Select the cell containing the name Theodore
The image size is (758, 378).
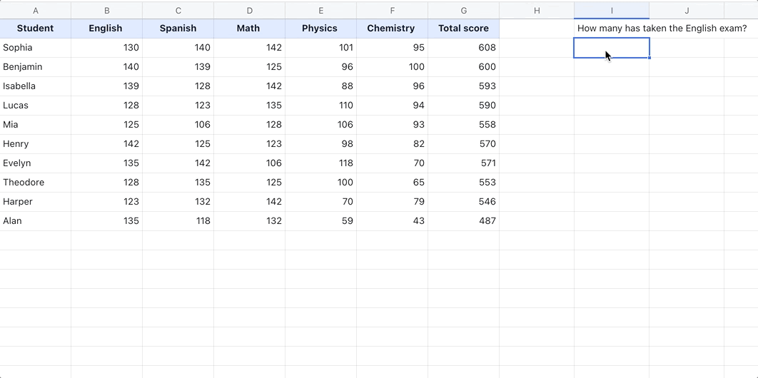coord(36,183)
